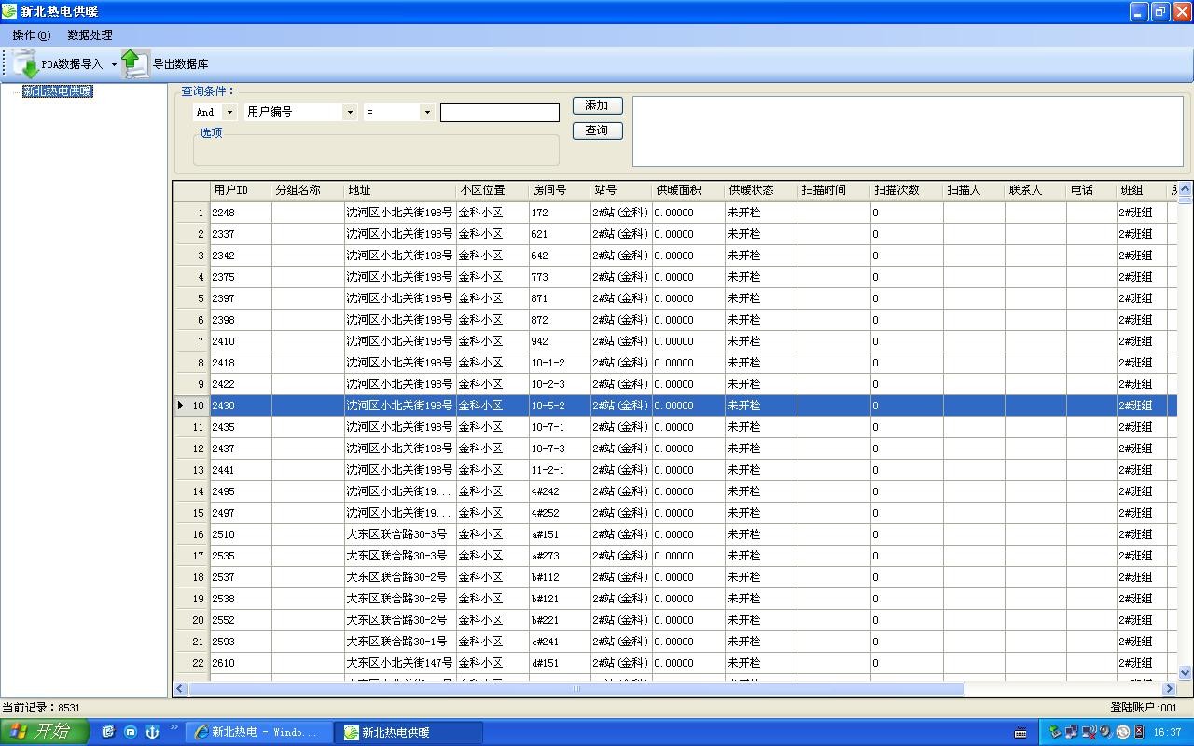Open the 数据处理 menu
Screen dimensions: 1194x746
tap(90, 35)
